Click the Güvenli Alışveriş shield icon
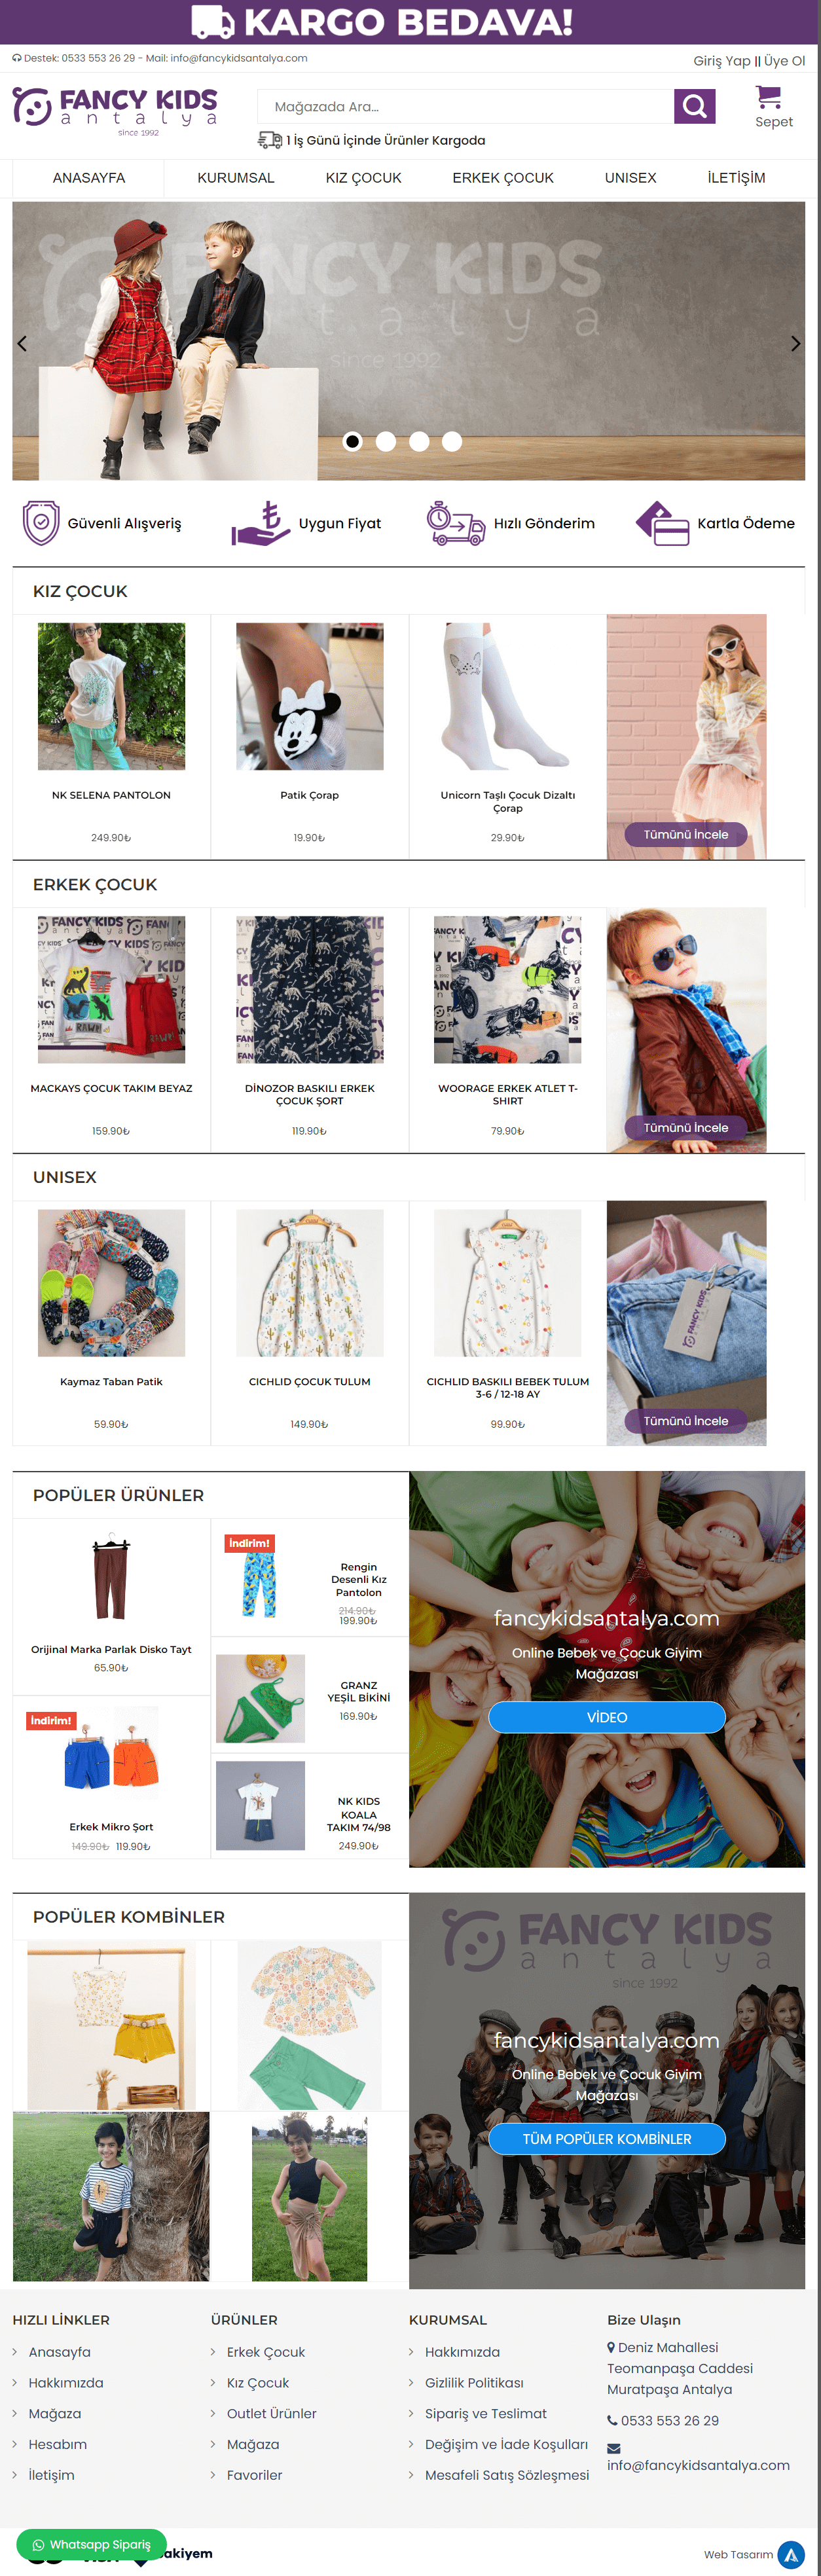This screenshot has height=2576, width=821. point(41,523)
